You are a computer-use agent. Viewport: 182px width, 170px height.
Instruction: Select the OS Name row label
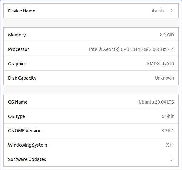(x=18, y=102)
